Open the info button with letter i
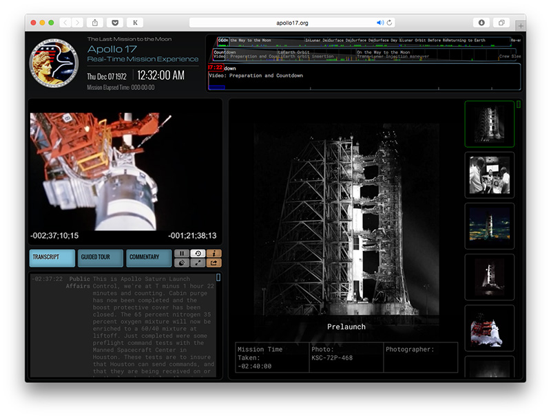The height and width of the screenshot is (418, 551). 214,253
